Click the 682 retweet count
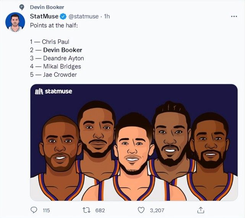This screenshot has width=245, height=218. (x=100, y=210)
